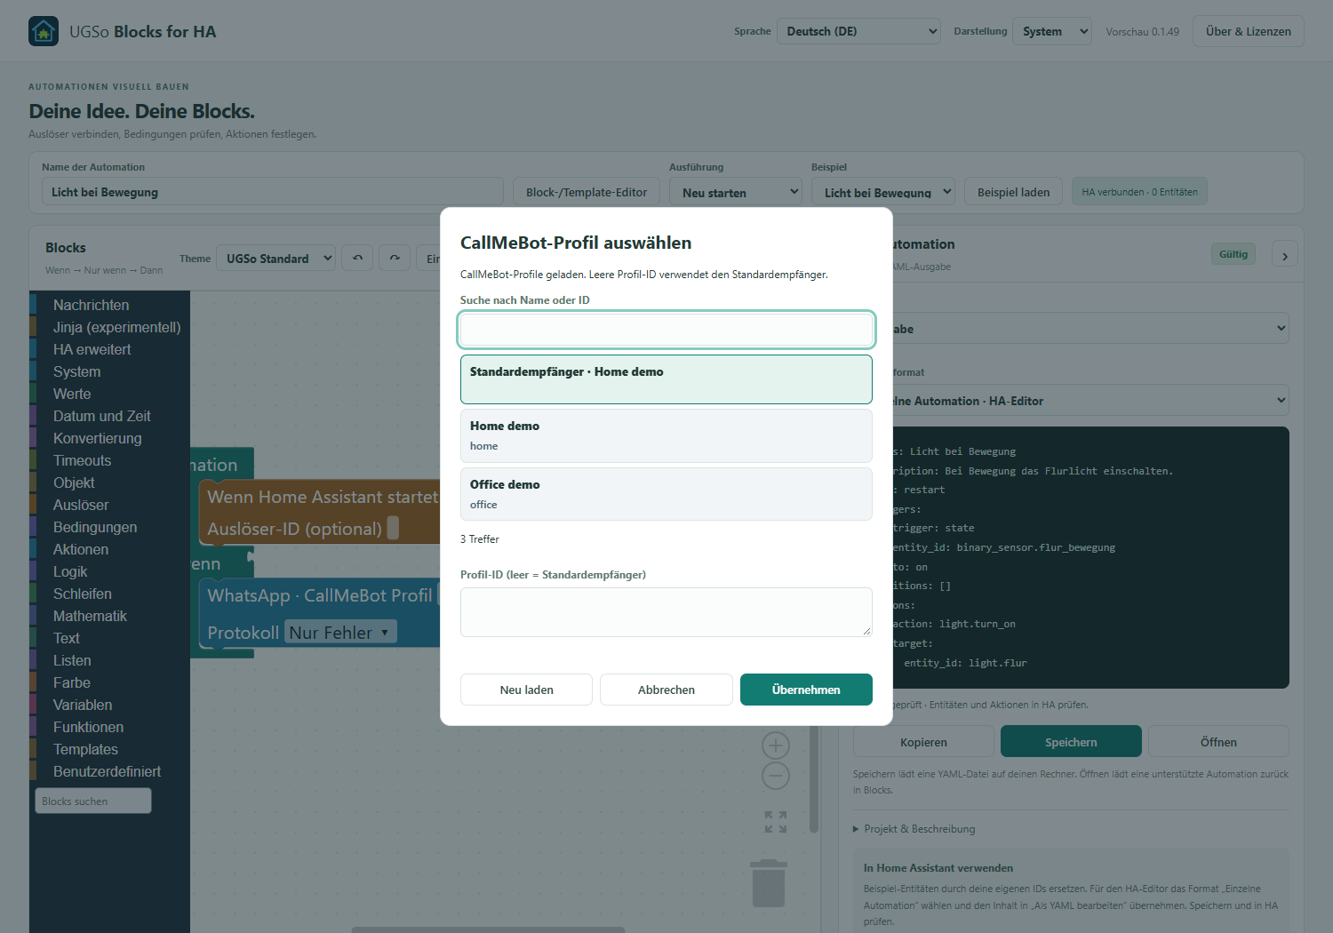Focus the Suche nach Name search field

(666, 330)
